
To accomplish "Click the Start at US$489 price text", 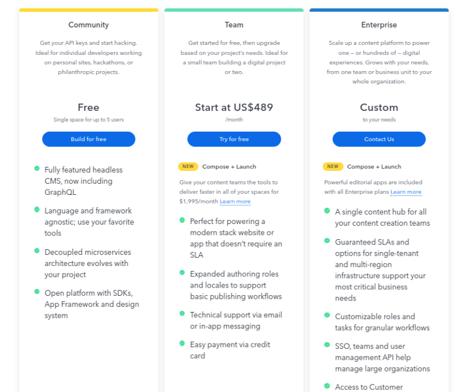I will coord(233,107).
